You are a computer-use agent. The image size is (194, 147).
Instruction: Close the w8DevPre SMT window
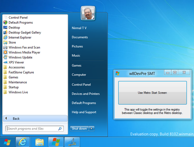[x=184, y=72]
